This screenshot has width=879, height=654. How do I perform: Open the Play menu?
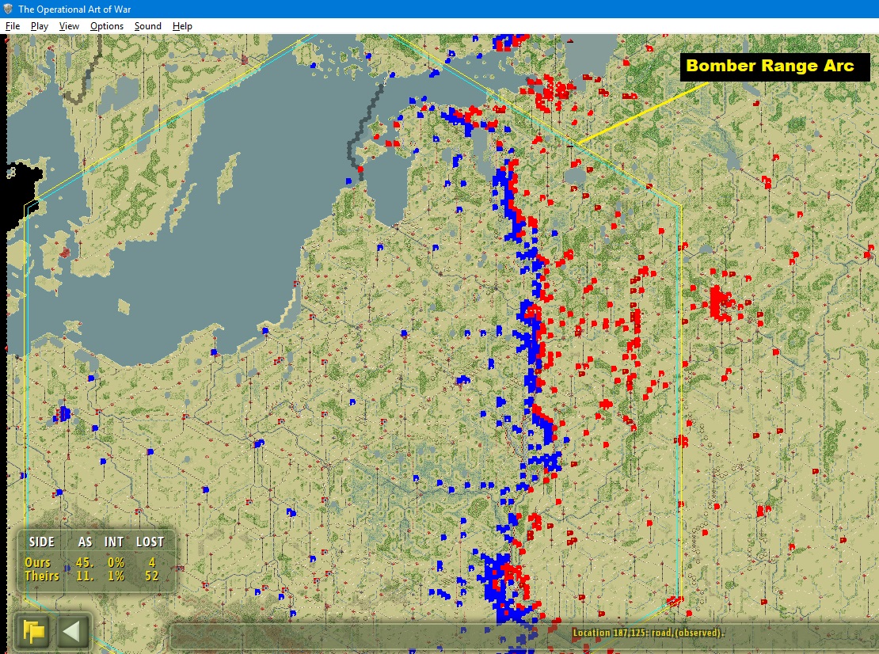[40, 26]
